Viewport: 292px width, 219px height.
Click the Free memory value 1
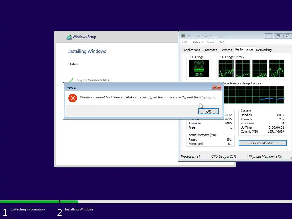pos(231,127)
